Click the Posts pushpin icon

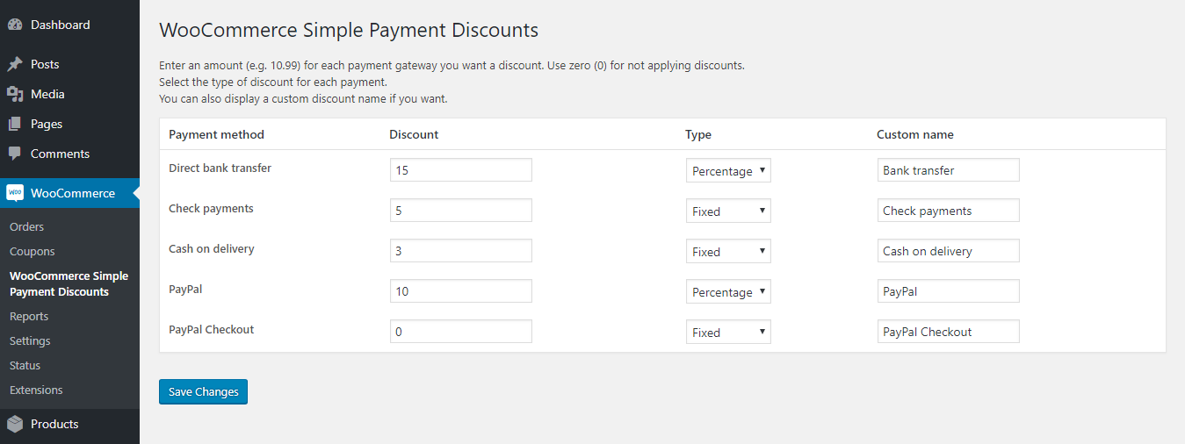pos(15,64)
